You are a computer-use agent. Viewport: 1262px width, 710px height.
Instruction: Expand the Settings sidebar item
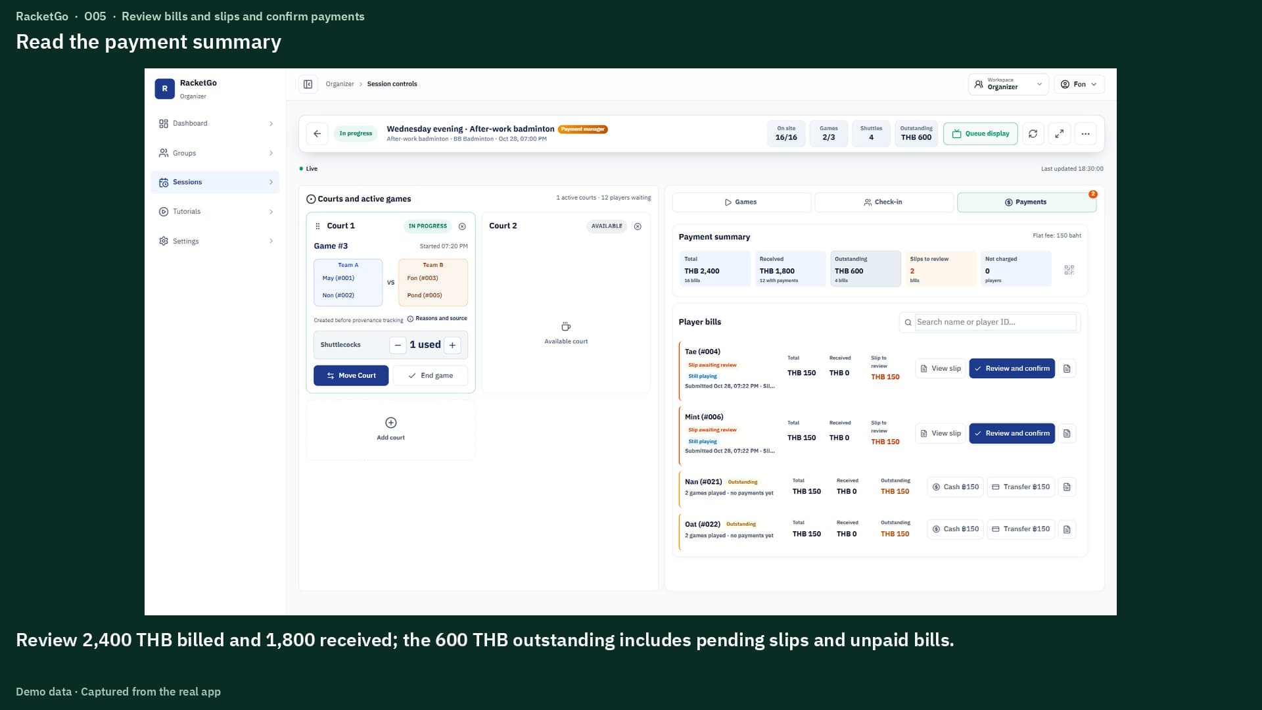[215, 241]
